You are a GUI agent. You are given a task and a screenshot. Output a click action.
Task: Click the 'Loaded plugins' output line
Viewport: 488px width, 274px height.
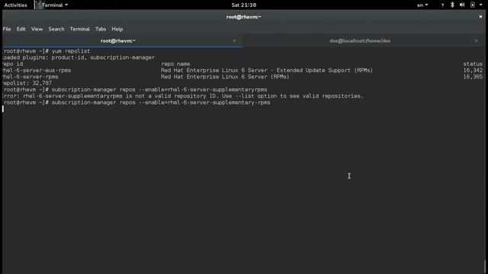pos(78,58)
